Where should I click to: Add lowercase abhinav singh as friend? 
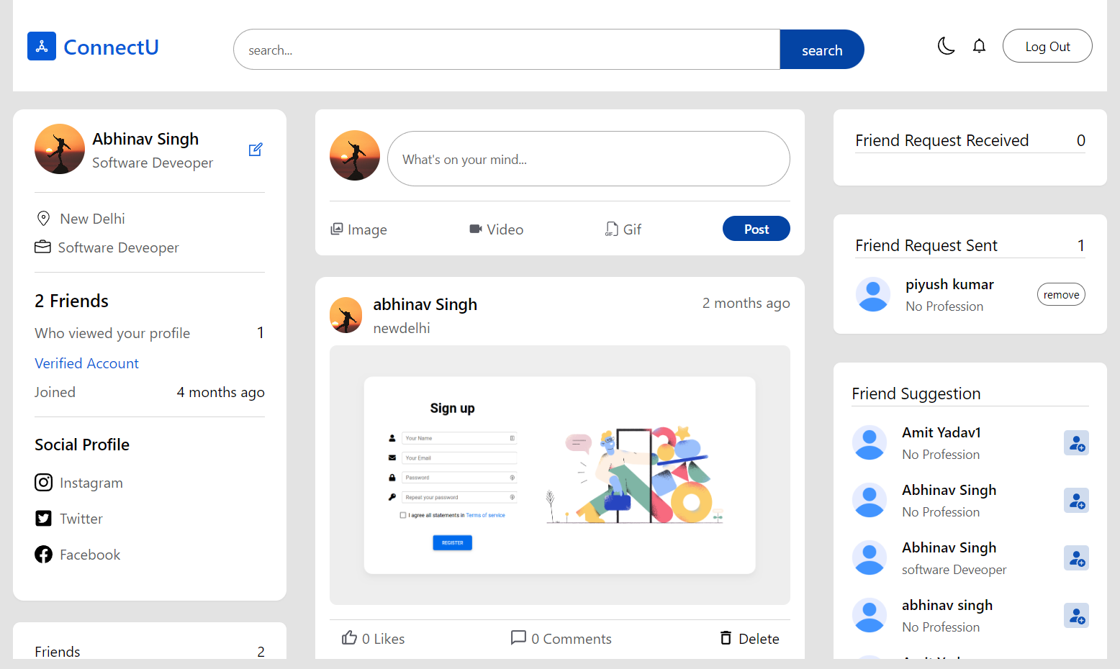click(1076, 616)
